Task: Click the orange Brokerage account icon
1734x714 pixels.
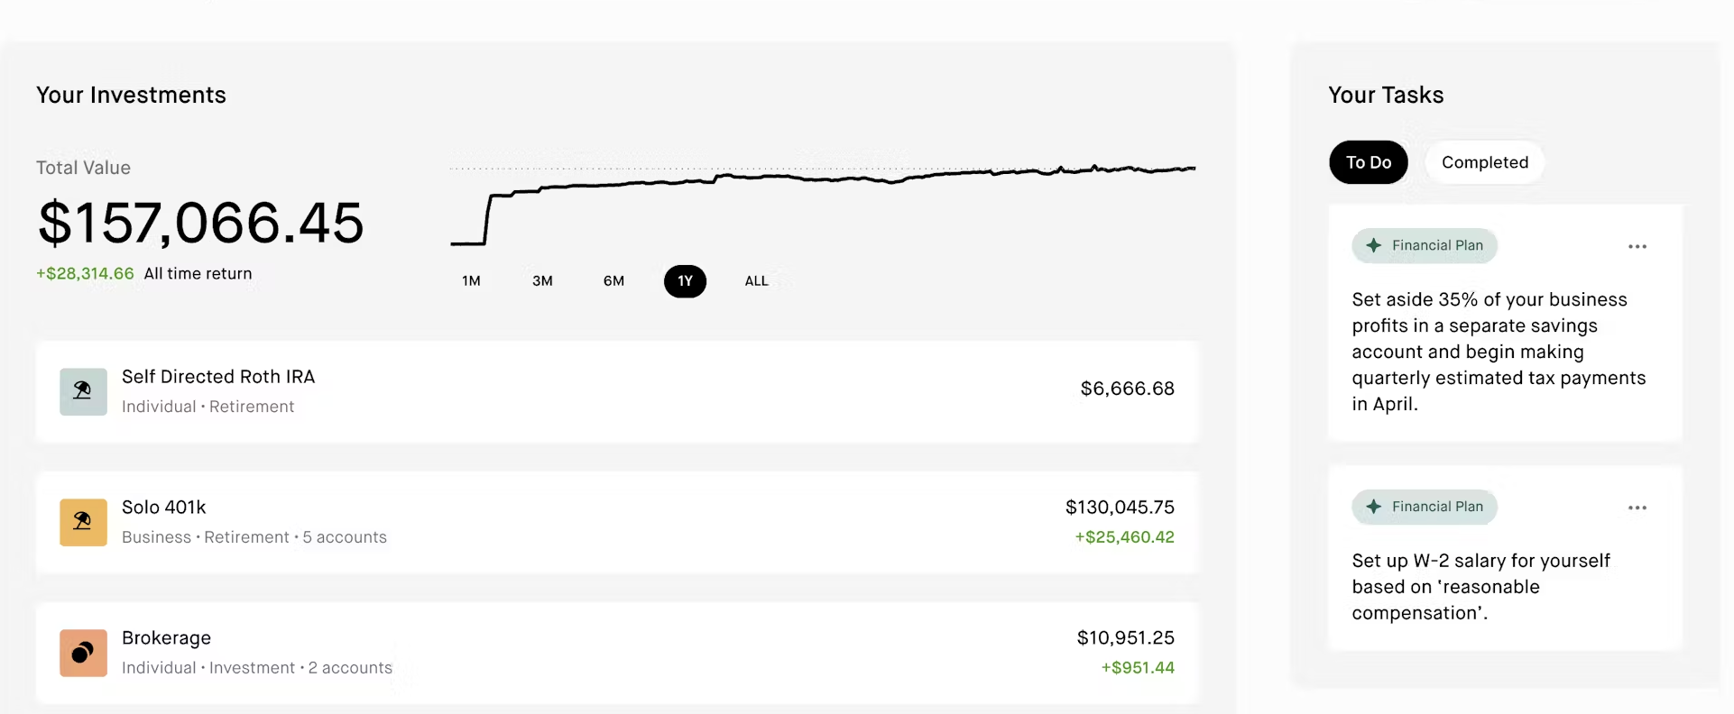Action: point(83,653)
